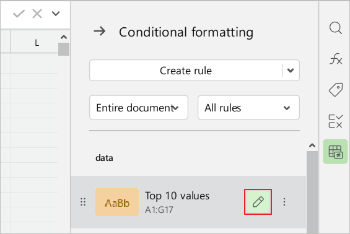The height and width of the screenshot is (234, 350).
Task: Click the rules list scrollbar thumb
Action: pos(312,192)
